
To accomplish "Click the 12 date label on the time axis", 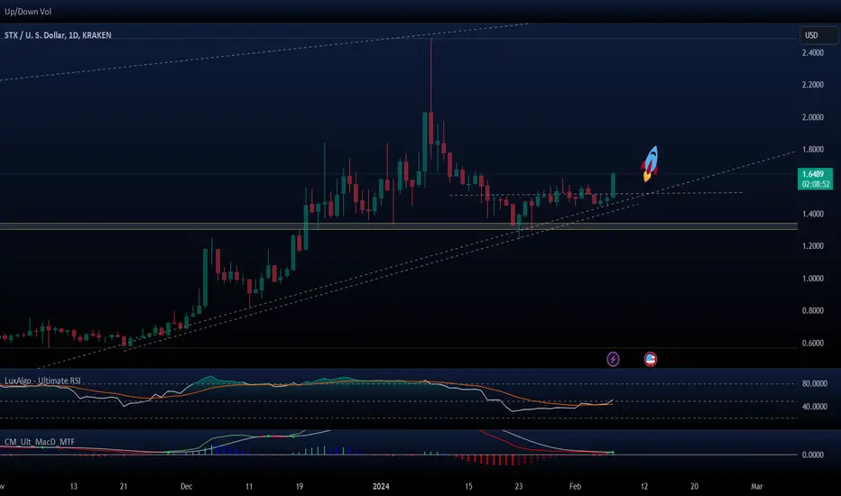I will coord(644,486).
